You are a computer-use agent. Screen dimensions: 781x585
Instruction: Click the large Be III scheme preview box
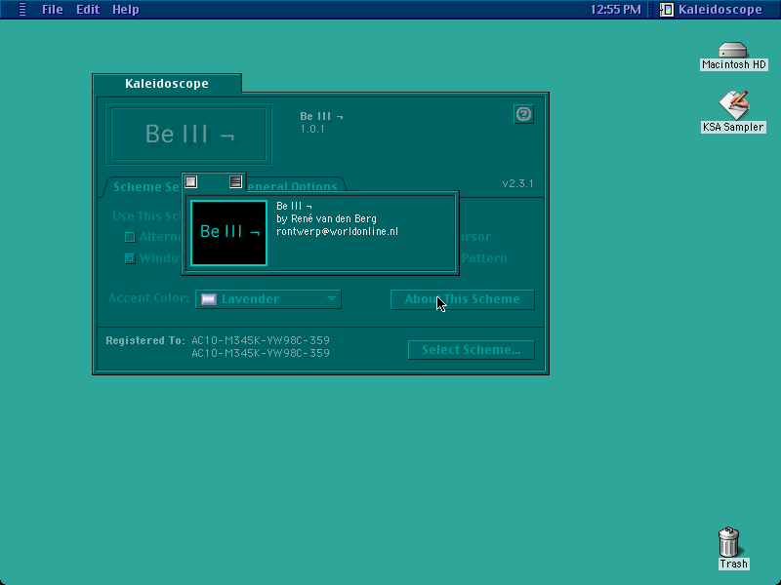(x=188, y=135)
